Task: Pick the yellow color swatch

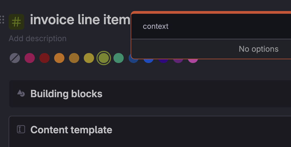Action: pos(89,58)
